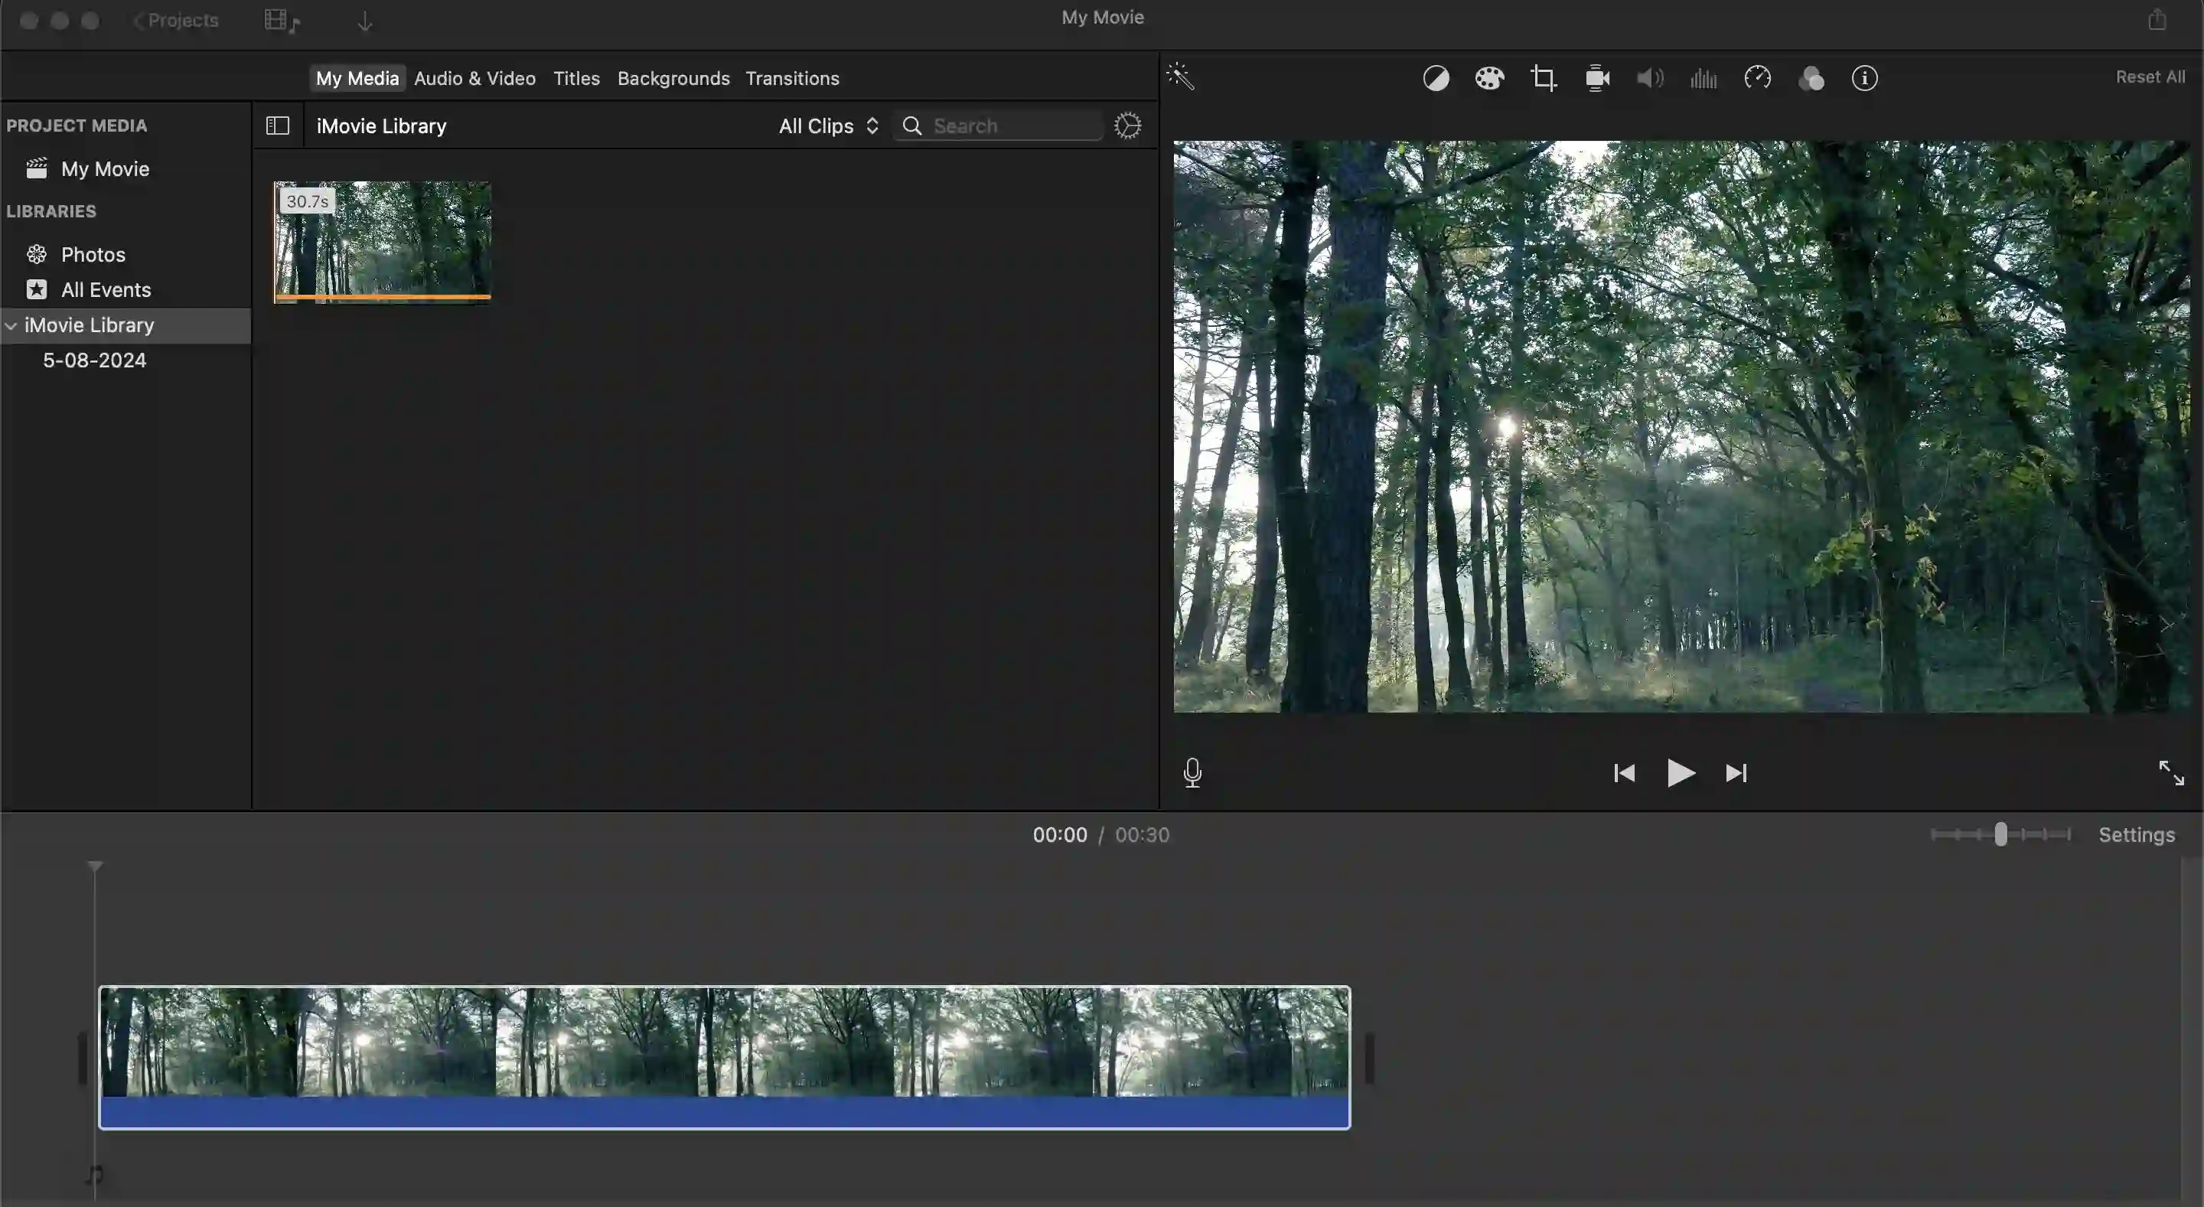The width and height of the screenshot is (2204, 1207).
Task: Open the search filter gear menu
Action: (x=1129, y=125)
